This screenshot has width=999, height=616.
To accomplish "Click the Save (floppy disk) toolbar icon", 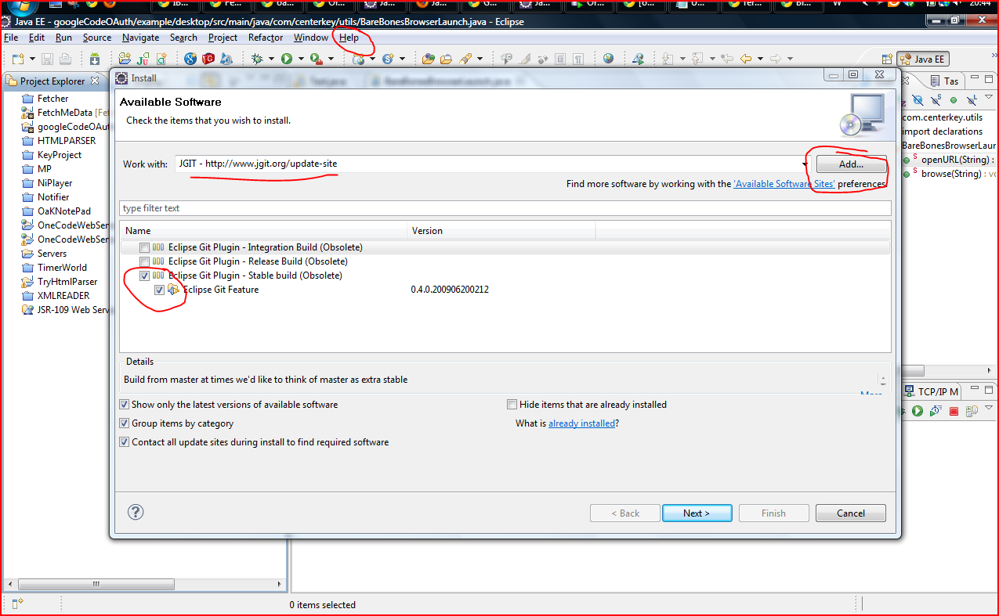I will pyautogui.click(x=48, y=59).
